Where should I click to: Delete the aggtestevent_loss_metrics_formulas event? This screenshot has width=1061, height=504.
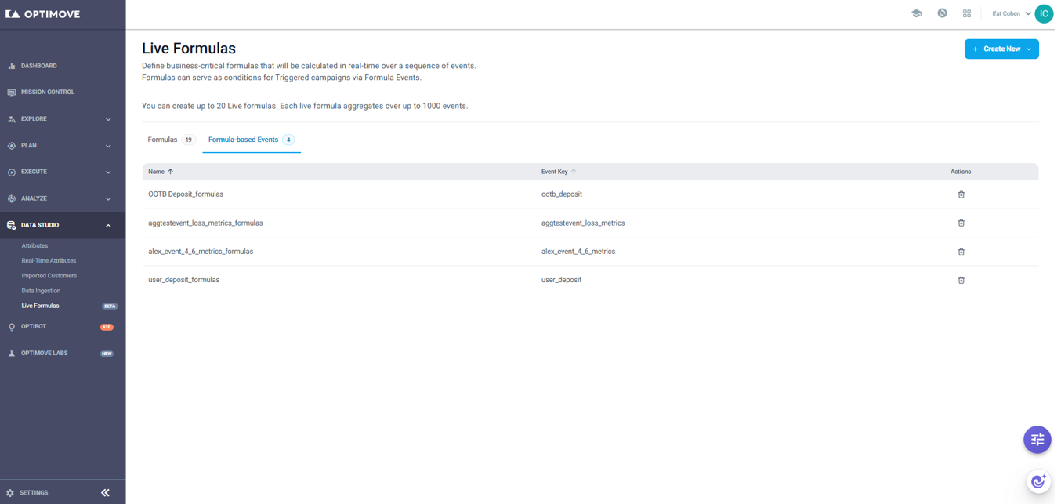point(961,223)
